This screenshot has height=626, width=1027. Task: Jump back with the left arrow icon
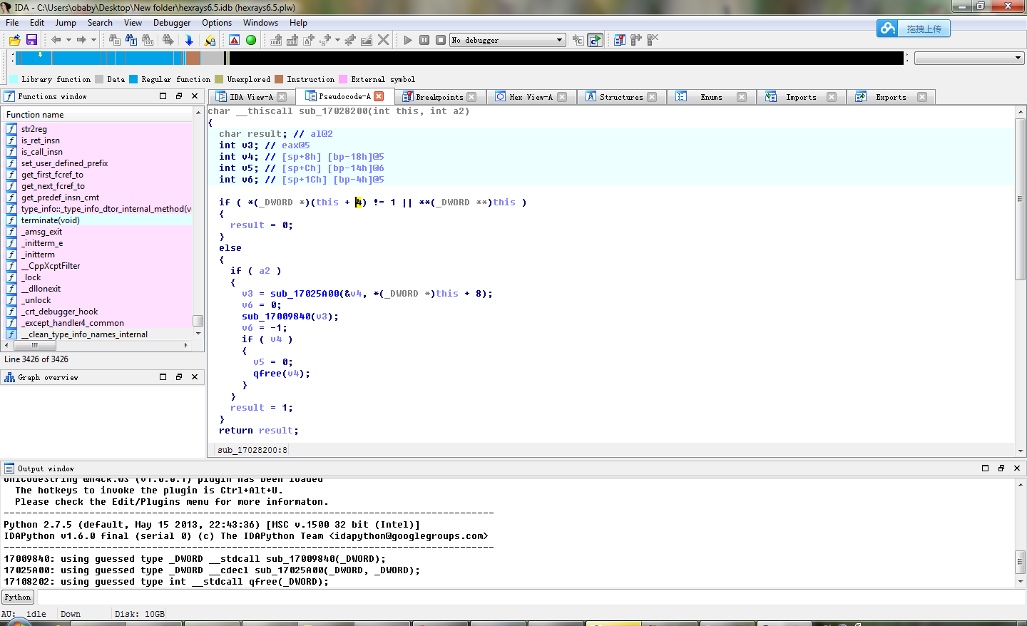pos(56,40)
